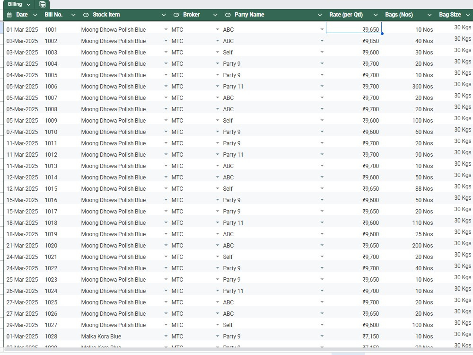Click date 29-Mar-2025 cell

(x=22, y=325)
